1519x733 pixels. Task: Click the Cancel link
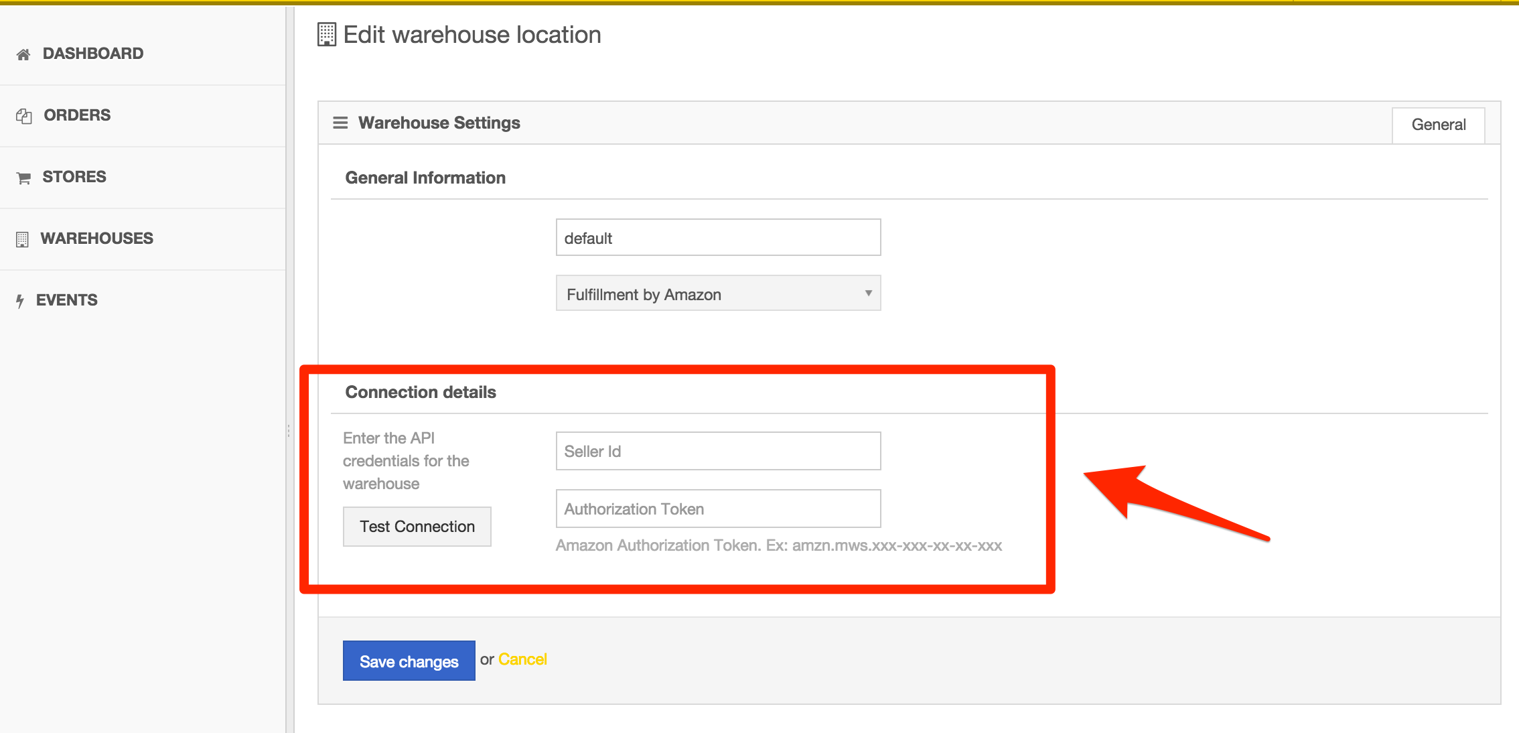coord(522,659)
